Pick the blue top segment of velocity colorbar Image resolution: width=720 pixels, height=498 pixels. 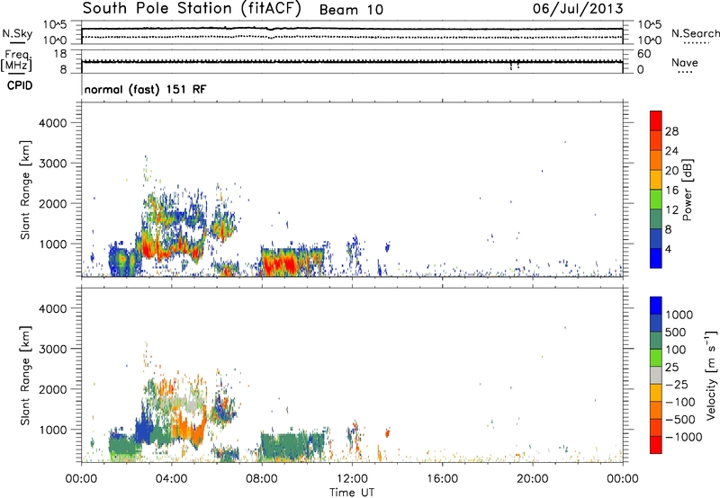tap(656, 306)
